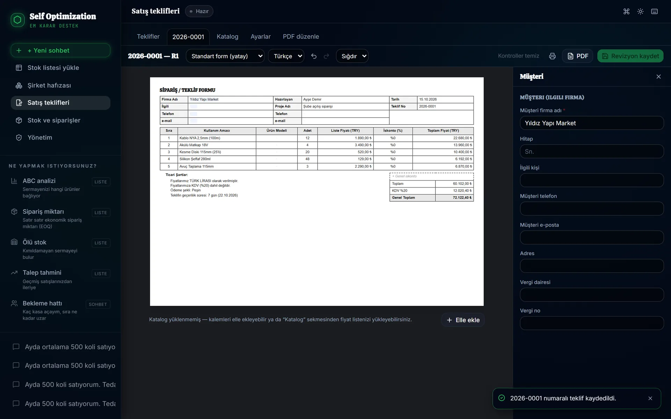Open the PDF düzenle tab
671x419 pixels.
tap(301, 37)
